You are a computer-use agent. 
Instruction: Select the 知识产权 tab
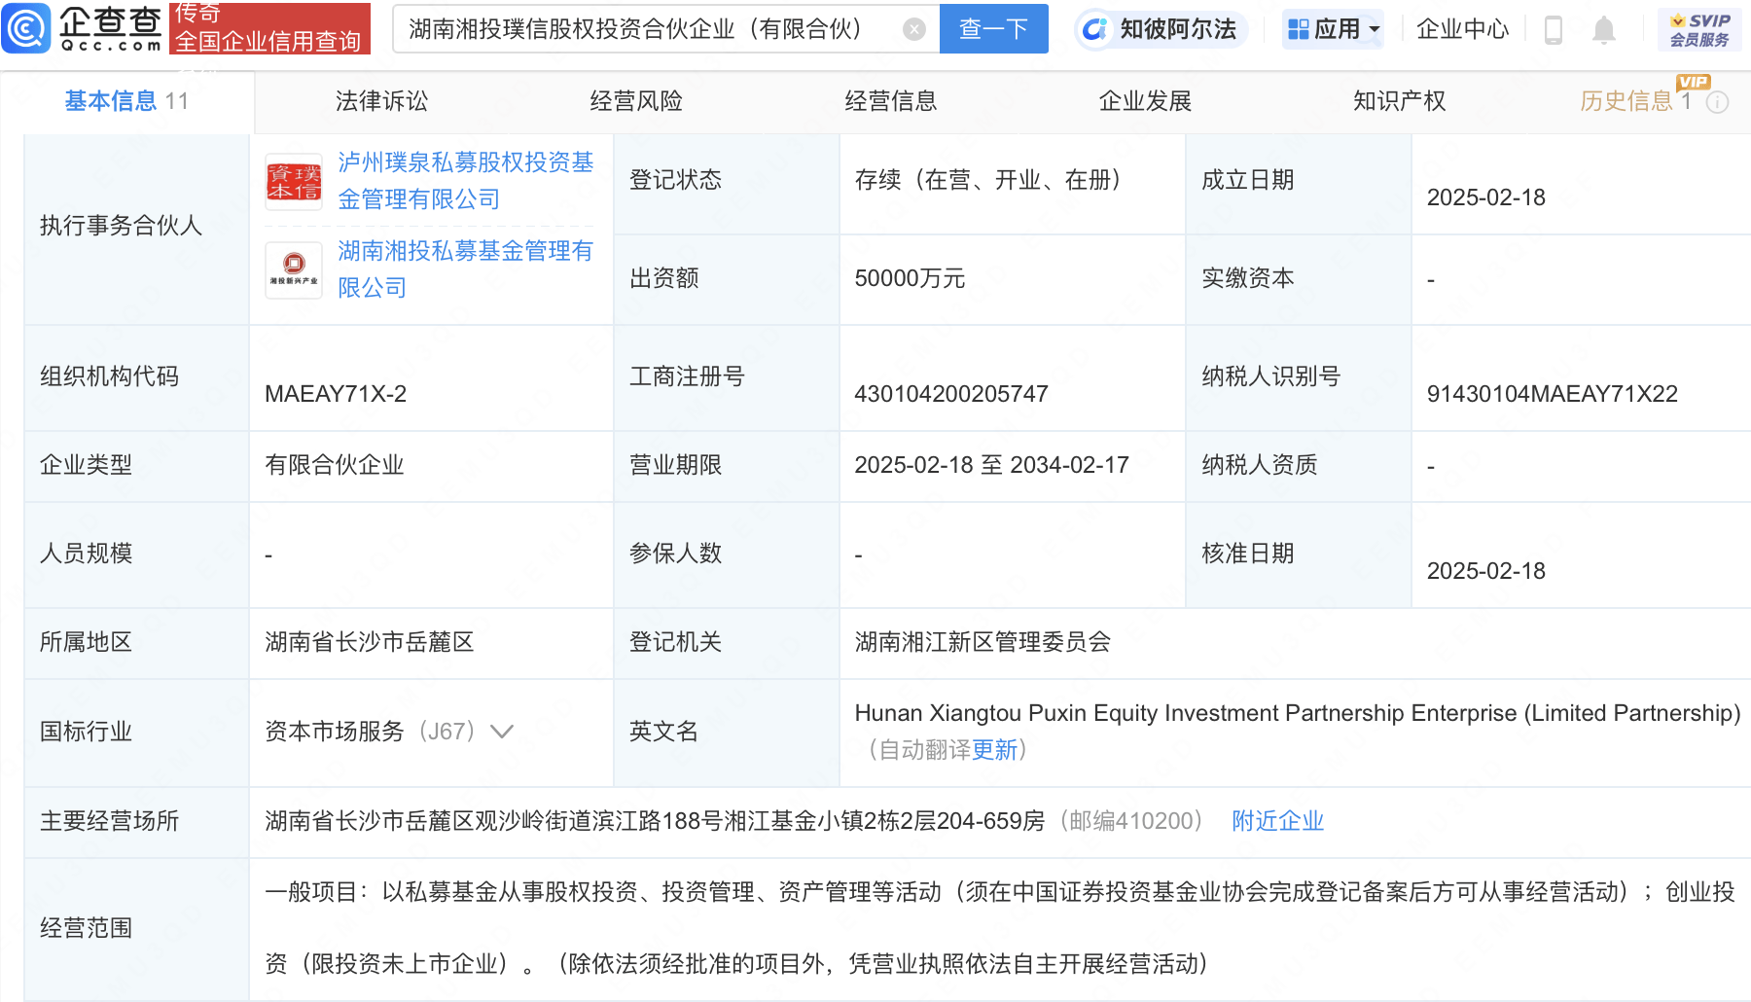tap(1399, 101)
